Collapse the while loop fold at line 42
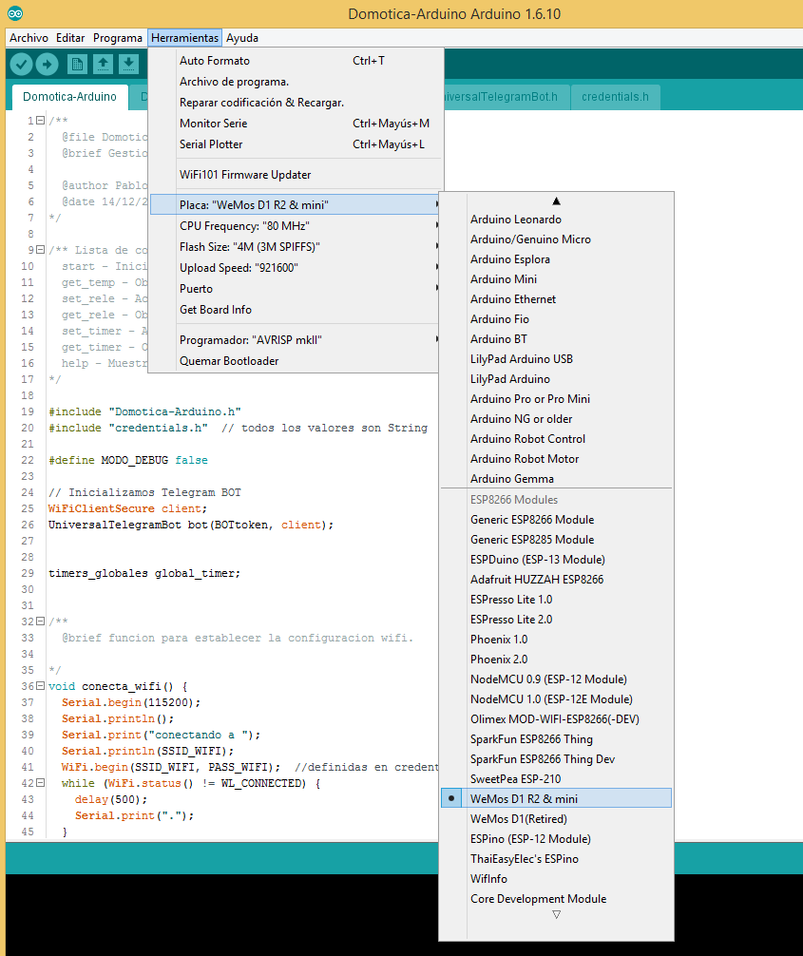 pos(40,782)
